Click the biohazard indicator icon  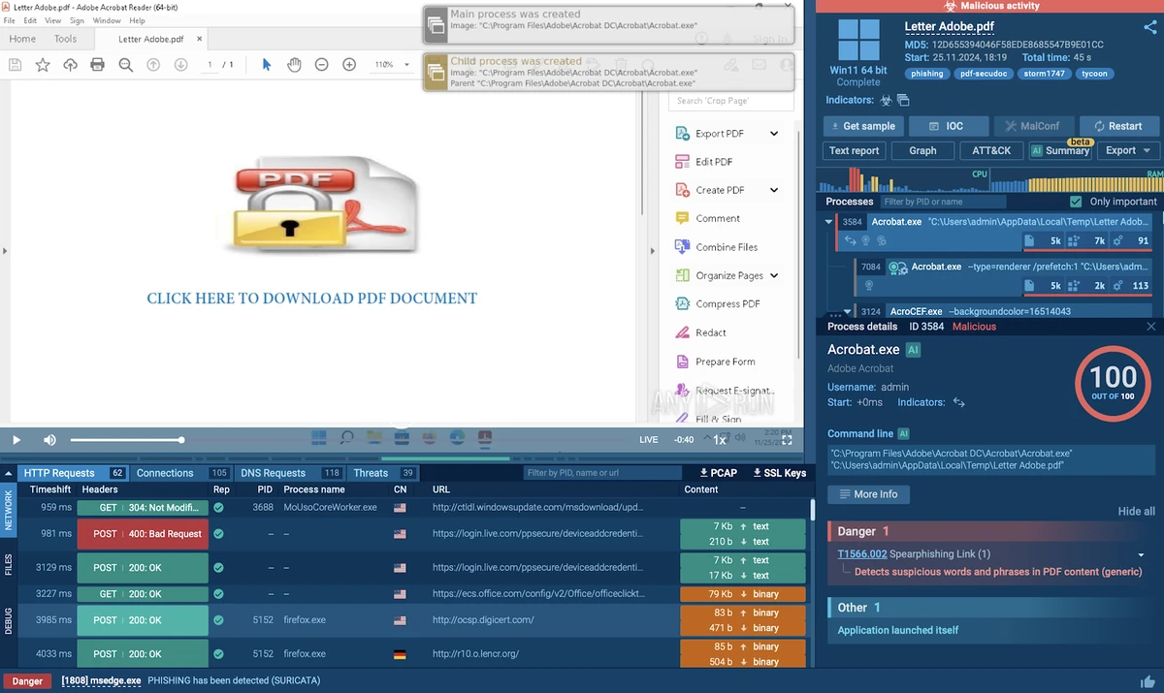[886, 100]
